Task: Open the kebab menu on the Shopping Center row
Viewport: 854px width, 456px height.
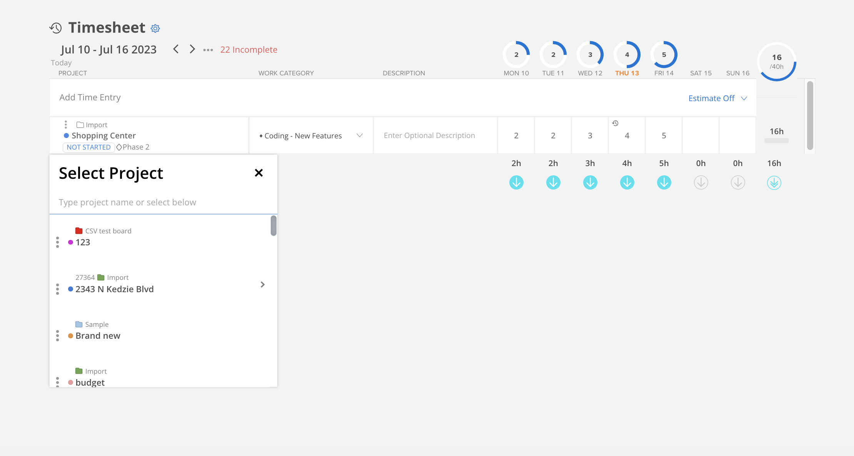Action: [66, 125]
